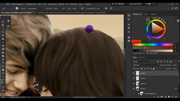This screenshot has width=180, height=101.
Task: Select the Clone Stamp tool
Action: pyautogui.click(x=3, y=39)
